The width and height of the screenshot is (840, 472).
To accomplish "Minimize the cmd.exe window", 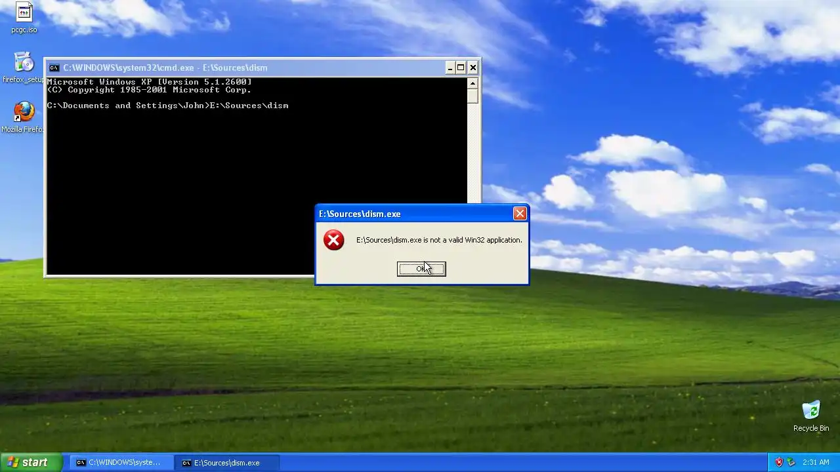I will pyautogui.click(x=450, y=68).
